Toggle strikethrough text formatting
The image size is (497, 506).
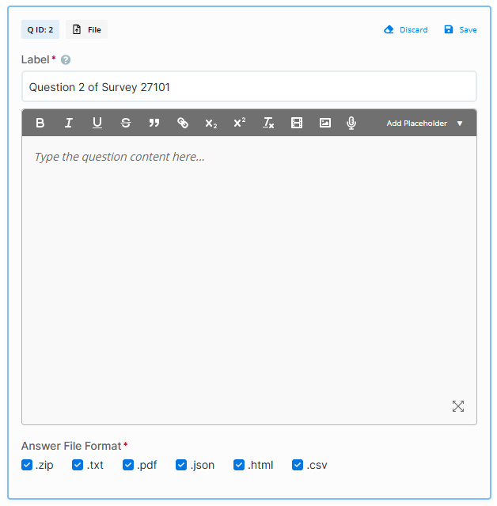click(x=126, y=123)
